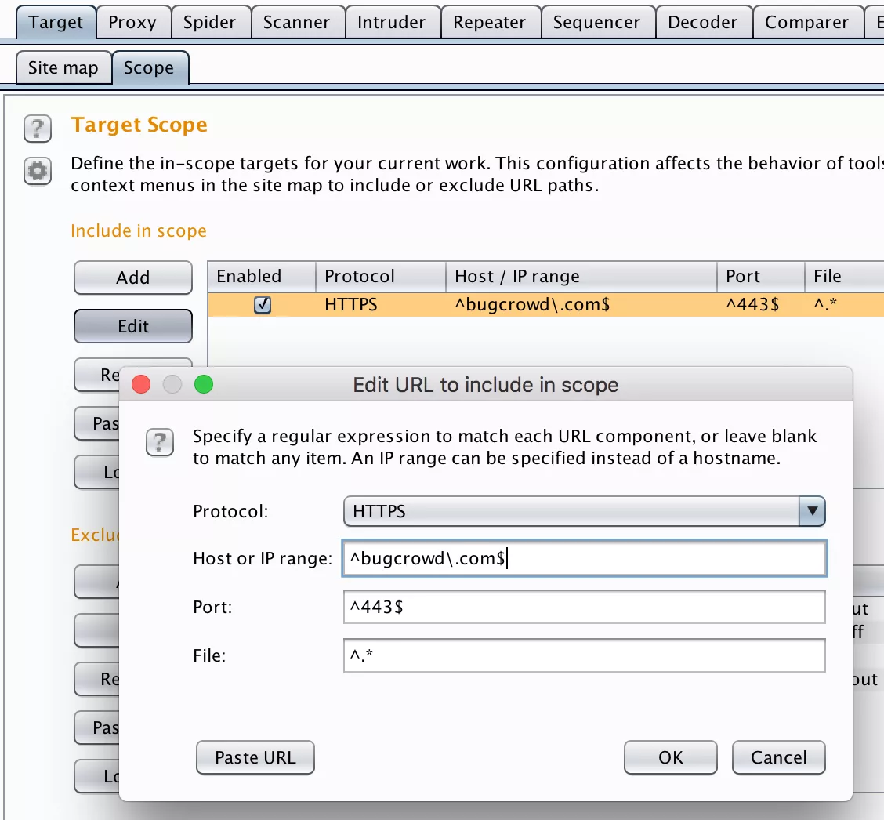Click the Port input field containing ^443$
This screenshot has height=820, width=884.
[584, 607]
